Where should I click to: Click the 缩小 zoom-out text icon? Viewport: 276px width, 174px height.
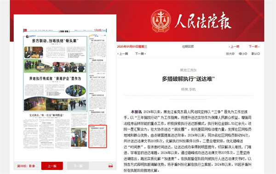coord(243,54)
